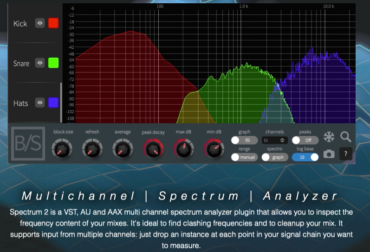Image resolution: width=370 pixels, height=252 pixels.
Task: Click the peak decay label text
Action: [x=153, y=133]
